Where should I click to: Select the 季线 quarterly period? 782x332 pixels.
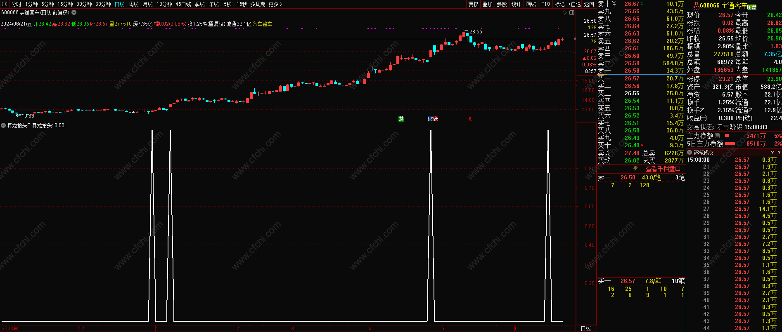[x=200, y=4]
